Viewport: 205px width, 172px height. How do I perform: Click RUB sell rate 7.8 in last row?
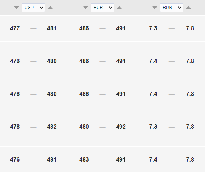tap(190, 159)
